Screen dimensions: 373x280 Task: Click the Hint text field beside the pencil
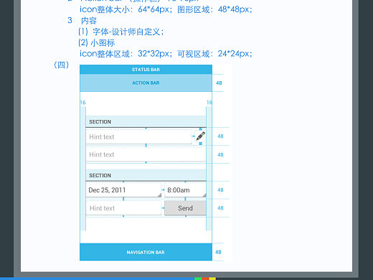(138, 136)
